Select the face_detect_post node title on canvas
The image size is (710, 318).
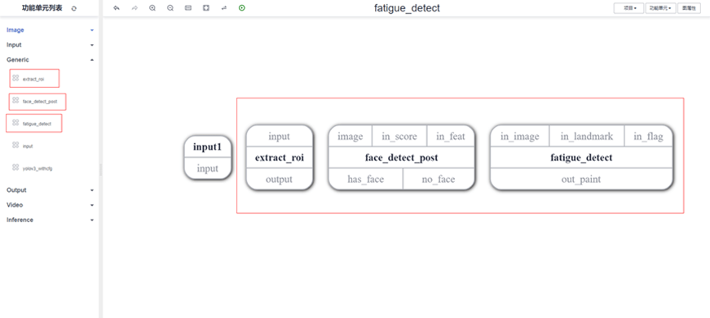pyautogui.click(x=401, y=158)
